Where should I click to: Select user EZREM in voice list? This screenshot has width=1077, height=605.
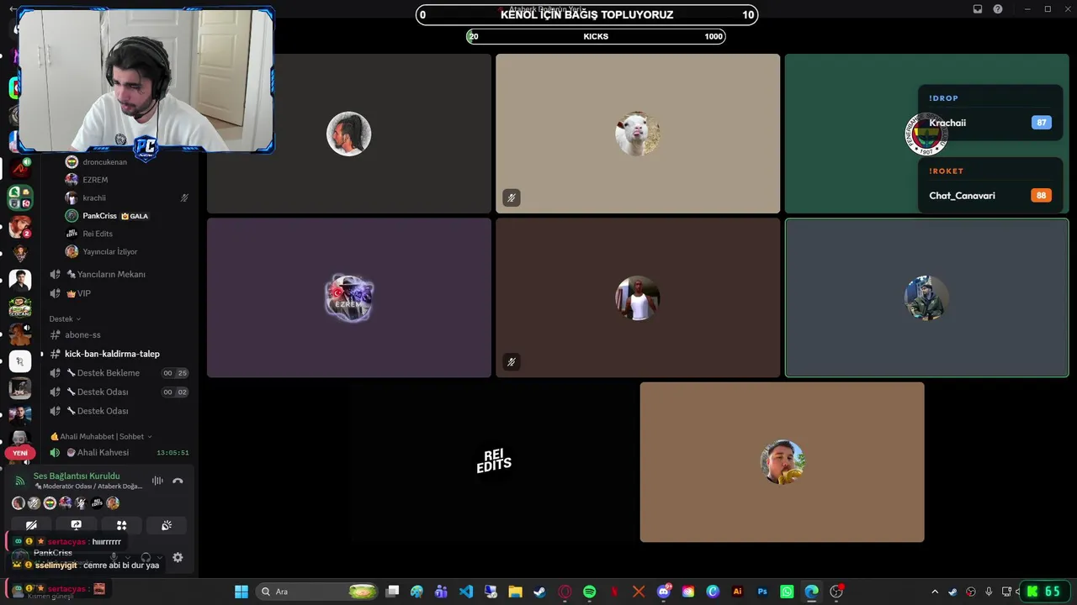point(126,180)
